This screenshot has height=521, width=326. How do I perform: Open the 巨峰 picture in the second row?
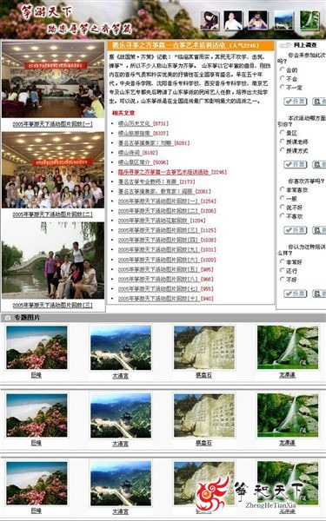pyautogui.click(x=37, y=415)
